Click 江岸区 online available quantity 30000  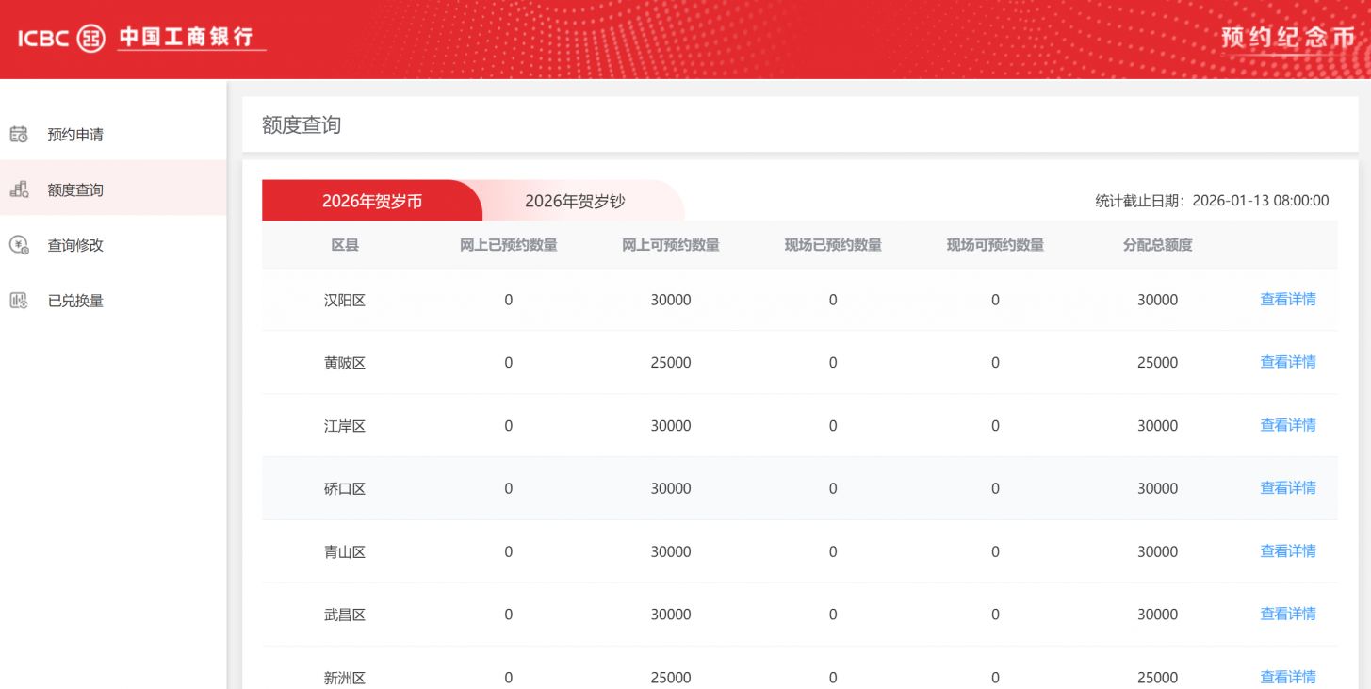tap(671, 426)
